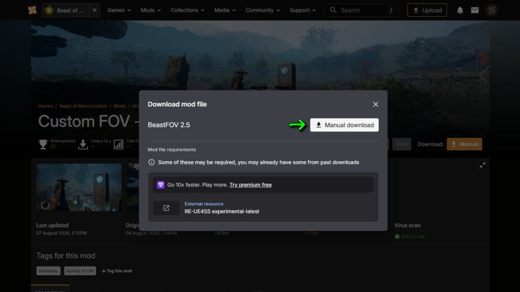This screenshot has width=520, height=292.
Task: Expand the Collections menu
Action: pos(187,10)
